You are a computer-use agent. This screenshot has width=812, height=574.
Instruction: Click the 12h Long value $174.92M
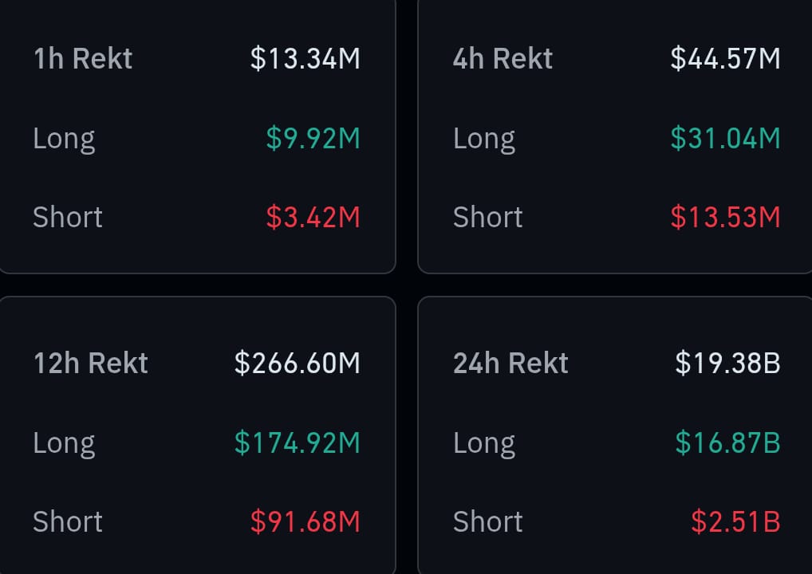pos(298,443)
